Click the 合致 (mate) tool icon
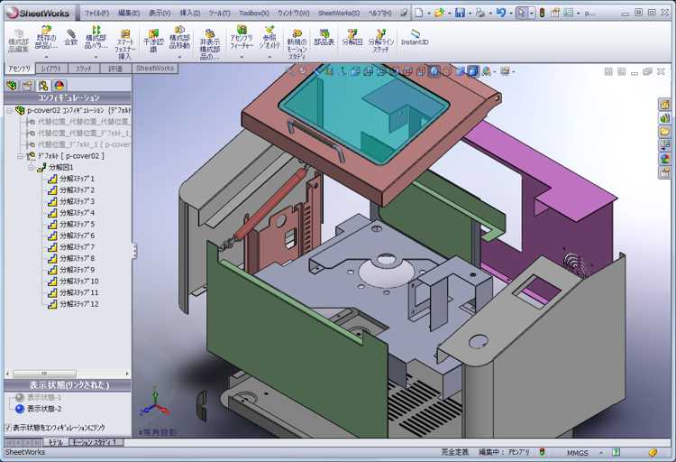The height and width of the screenshot is (462, 676). (71, 36)
